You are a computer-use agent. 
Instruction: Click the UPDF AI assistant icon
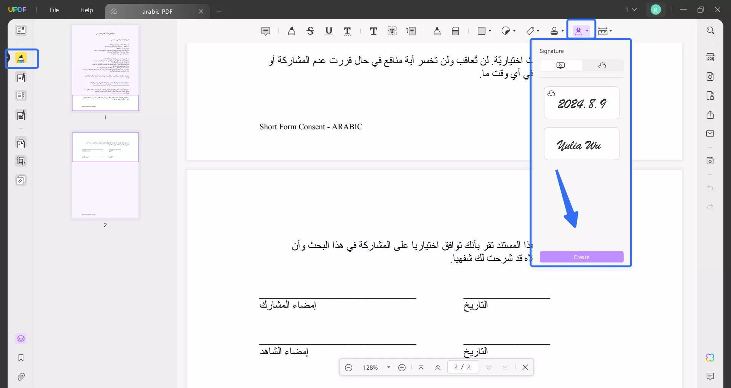(x=710, y=358)
